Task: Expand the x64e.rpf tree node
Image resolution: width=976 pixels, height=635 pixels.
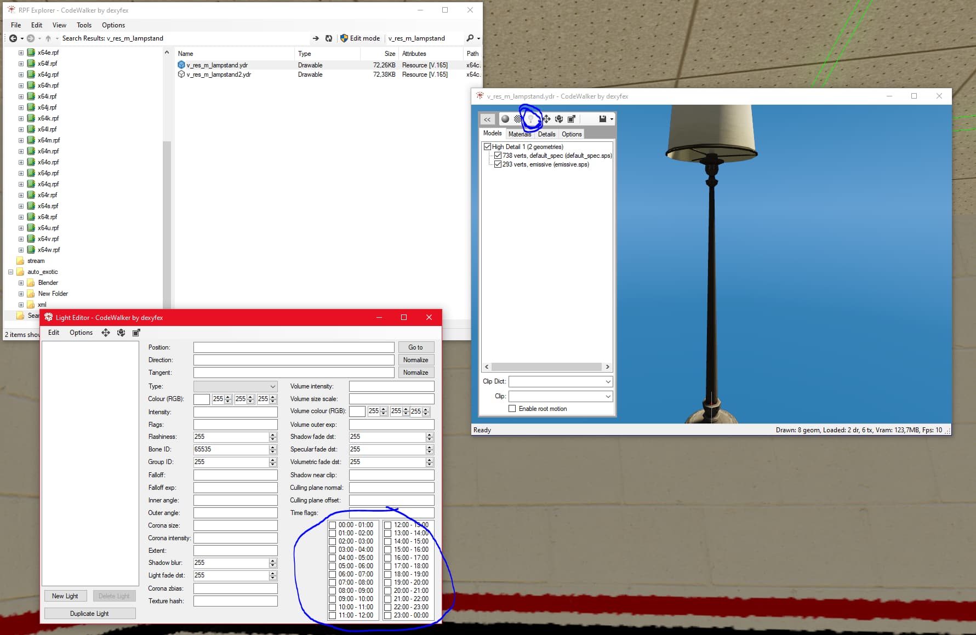Action: (21, 53)
